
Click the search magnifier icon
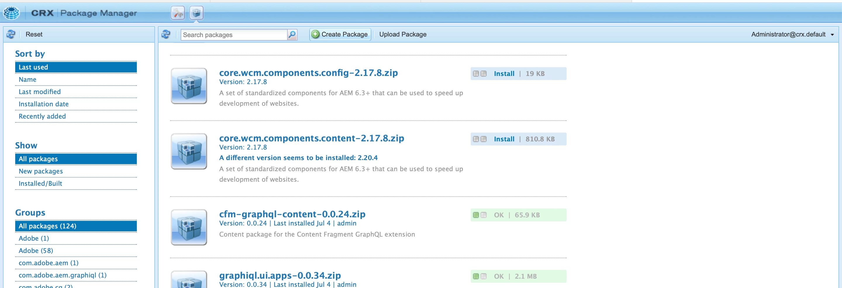tap(292, 34)
